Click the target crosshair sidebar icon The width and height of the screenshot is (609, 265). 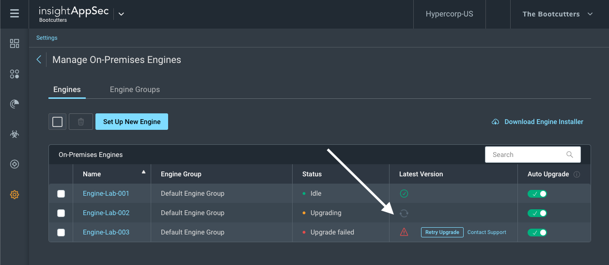pyautogui.click(x=15, y=164)
